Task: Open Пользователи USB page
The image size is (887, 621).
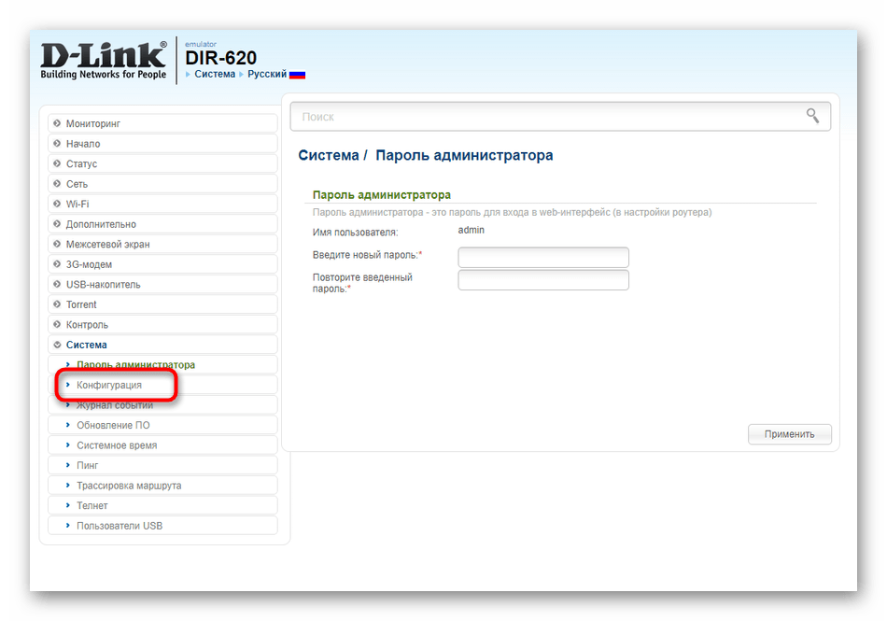Action: 120,526
